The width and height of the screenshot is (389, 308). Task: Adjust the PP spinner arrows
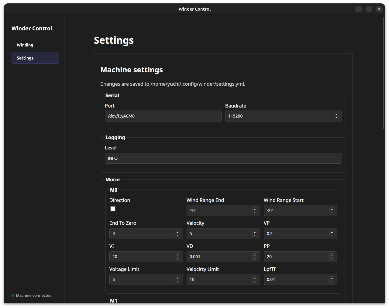click(x=332, y=257)
